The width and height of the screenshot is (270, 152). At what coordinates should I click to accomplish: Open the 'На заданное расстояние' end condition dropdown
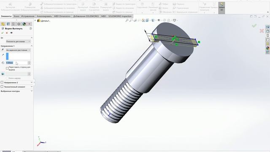(x=18, y=50)
